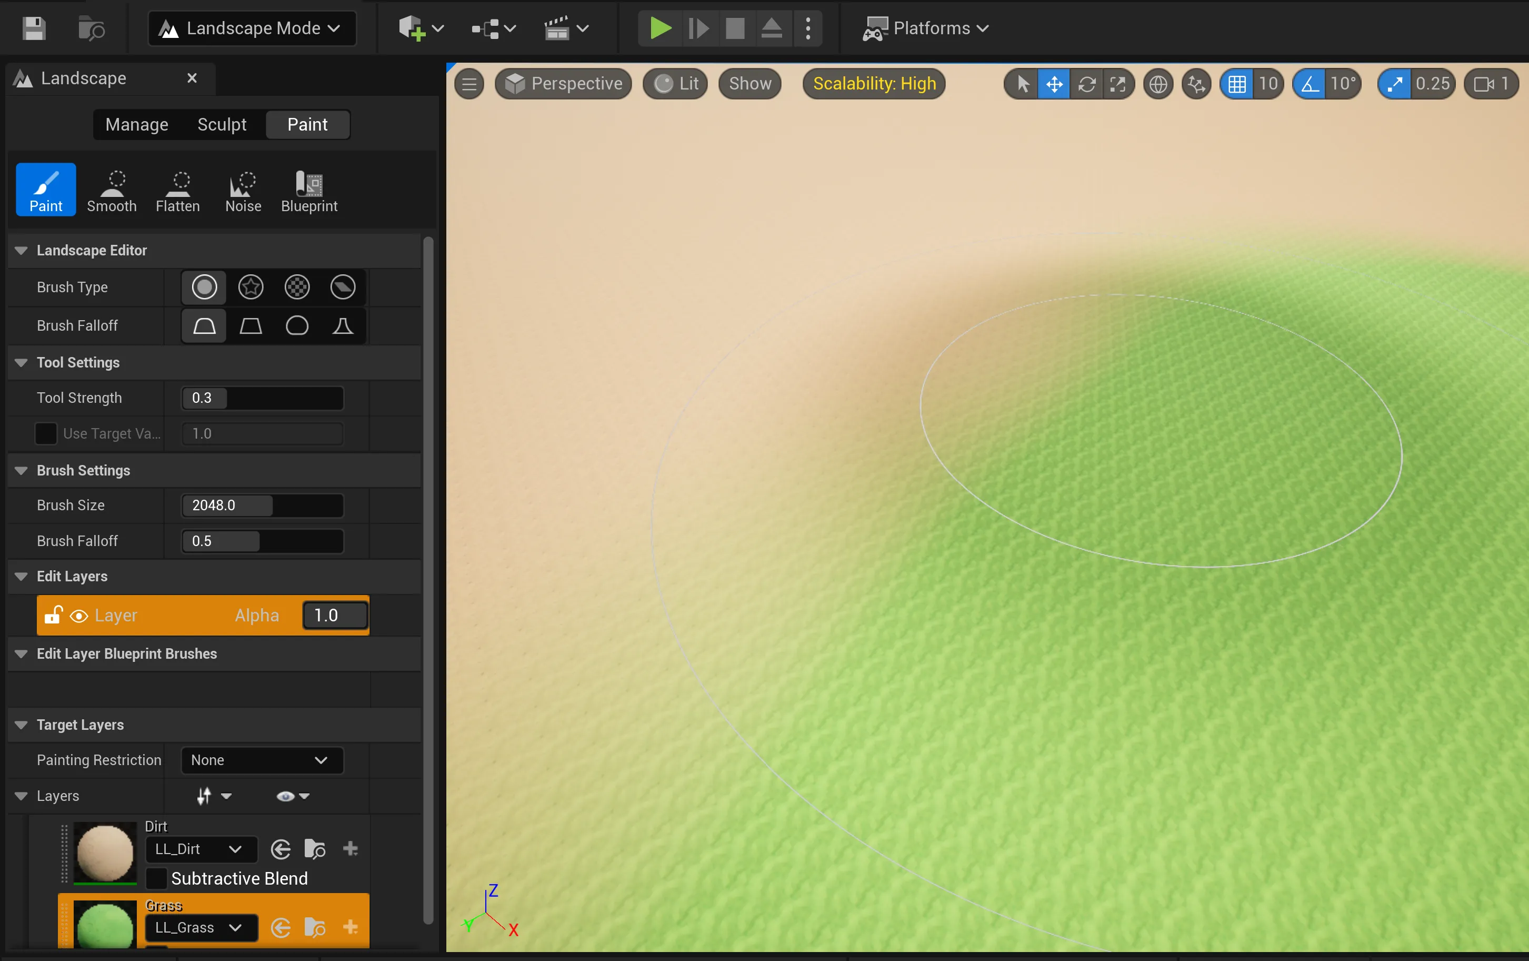Viewport: 1529px width, 961px height.
Task: Select Smooth brush falloff
Action: [x=204, y=326]
